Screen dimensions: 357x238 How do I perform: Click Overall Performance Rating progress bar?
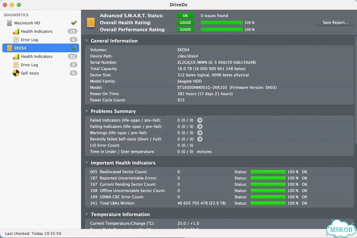pos(222,30)
